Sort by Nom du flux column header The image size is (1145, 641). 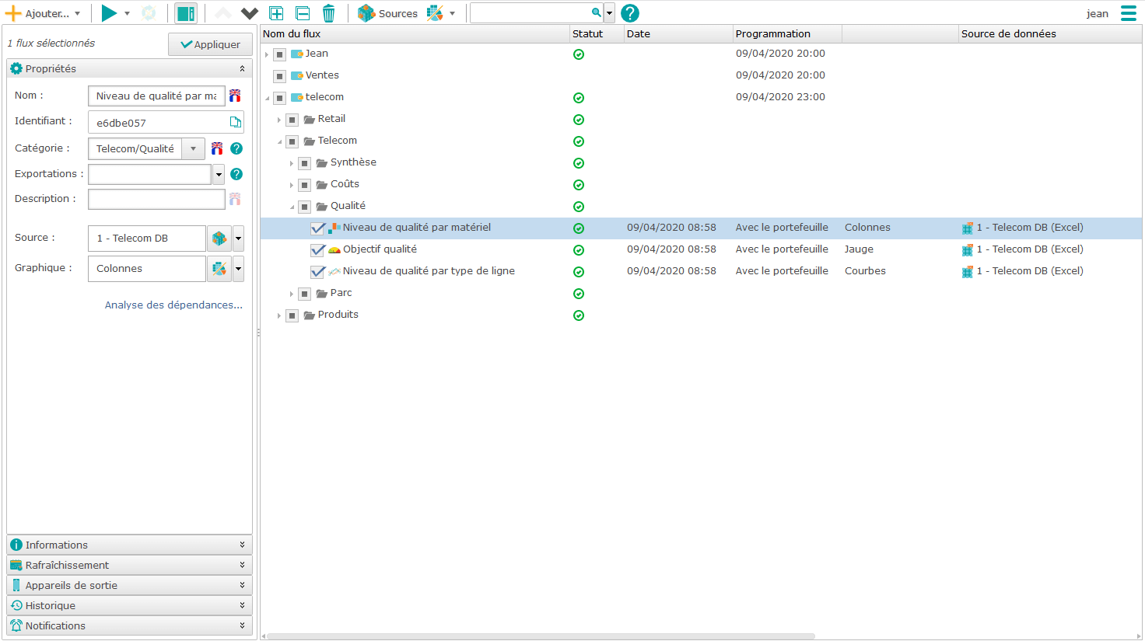(x=415, y=33)
